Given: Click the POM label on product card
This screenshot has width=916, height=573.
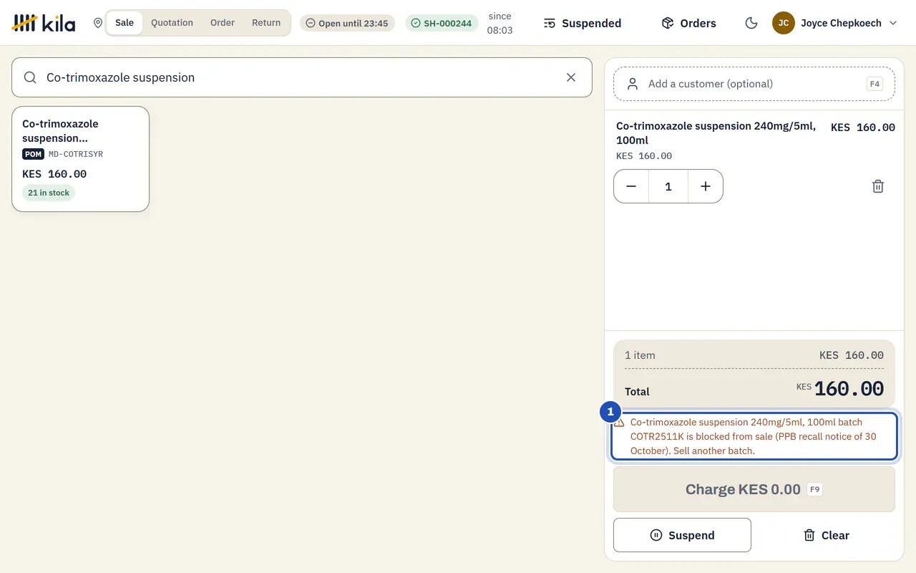Looking at the screenshot, I should click(x=34, y=154).
